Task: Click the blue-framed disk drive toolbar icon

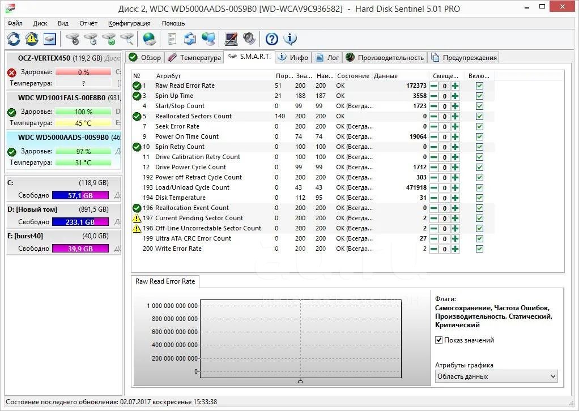Action: 50,38
